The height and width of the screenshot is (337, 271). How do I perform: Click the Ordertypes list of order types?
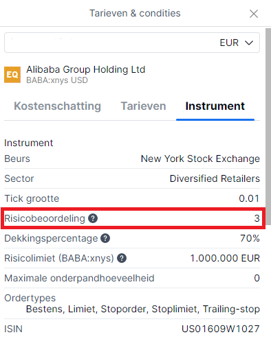click(x=143, y=309)
